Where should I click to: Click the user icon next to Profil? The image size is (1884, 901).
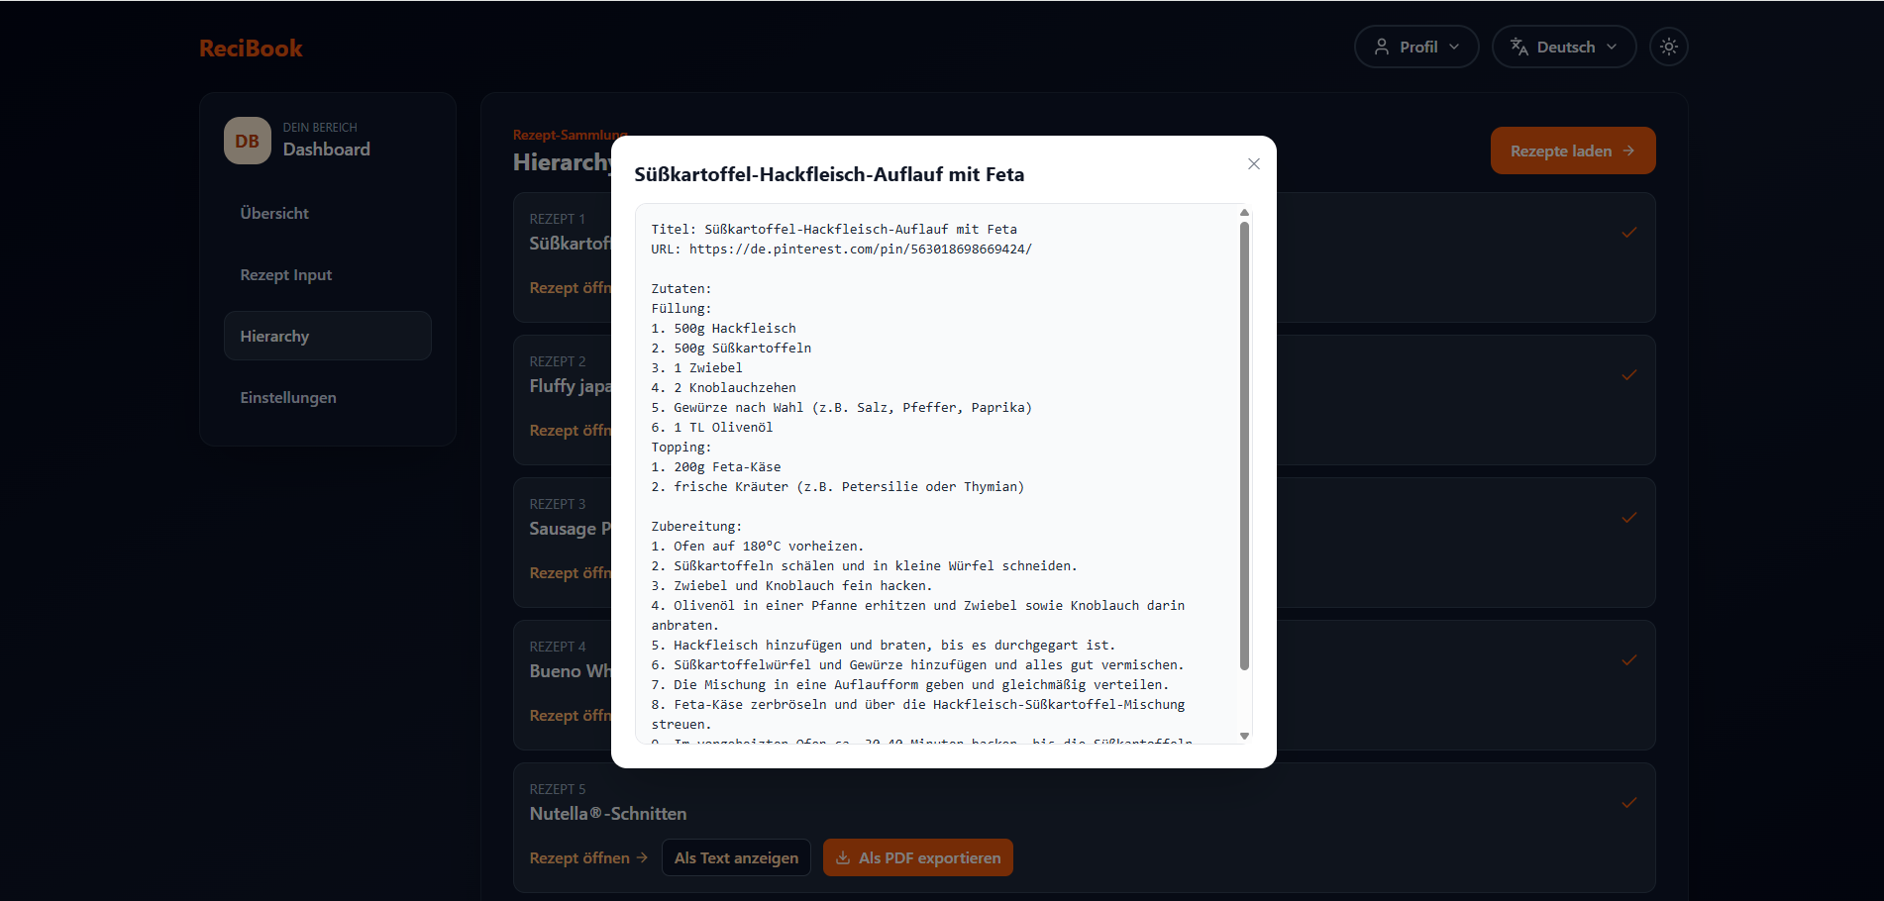click(x=1381, y=47)
